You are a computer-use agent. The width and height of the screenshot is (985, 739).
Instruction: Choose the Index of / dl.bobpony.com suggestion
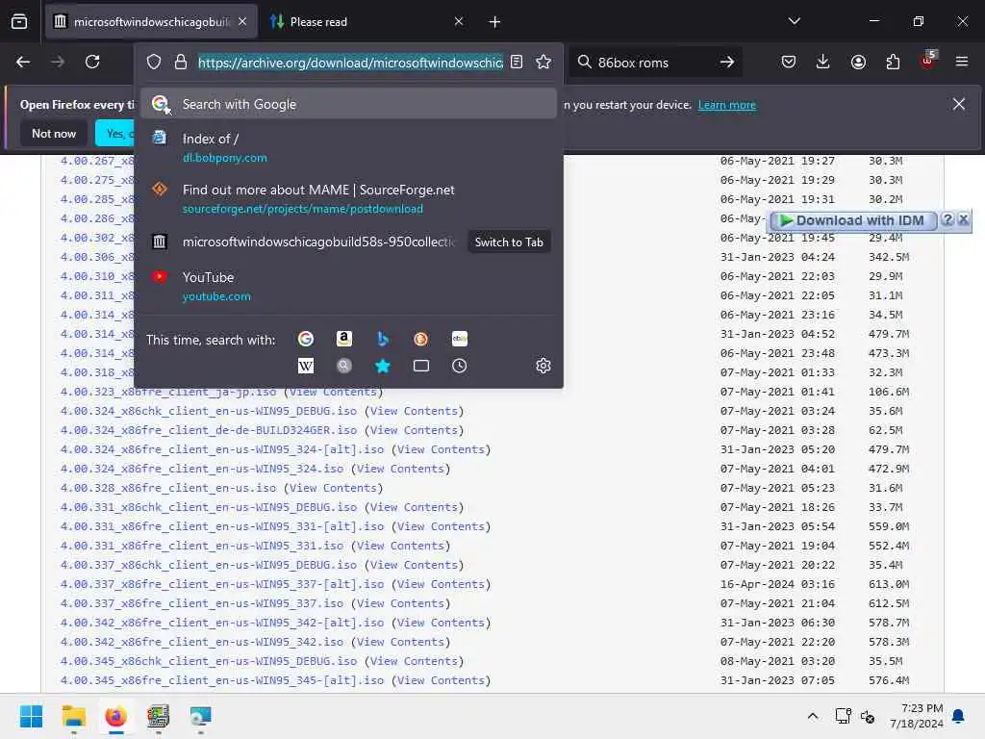tap(348, 147)
